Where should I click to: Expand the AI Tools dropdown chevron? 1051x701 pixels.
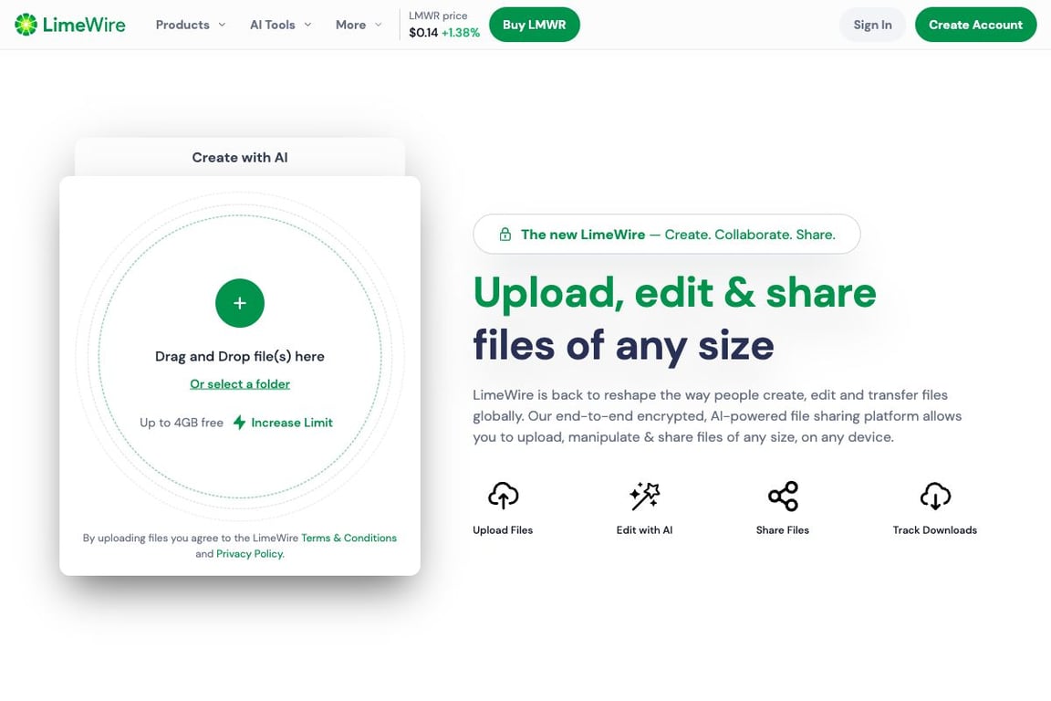click(307, 25)
